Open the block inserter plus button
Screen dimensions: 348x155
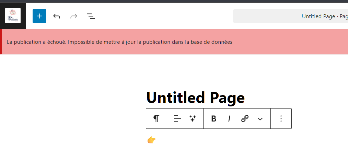39,16
